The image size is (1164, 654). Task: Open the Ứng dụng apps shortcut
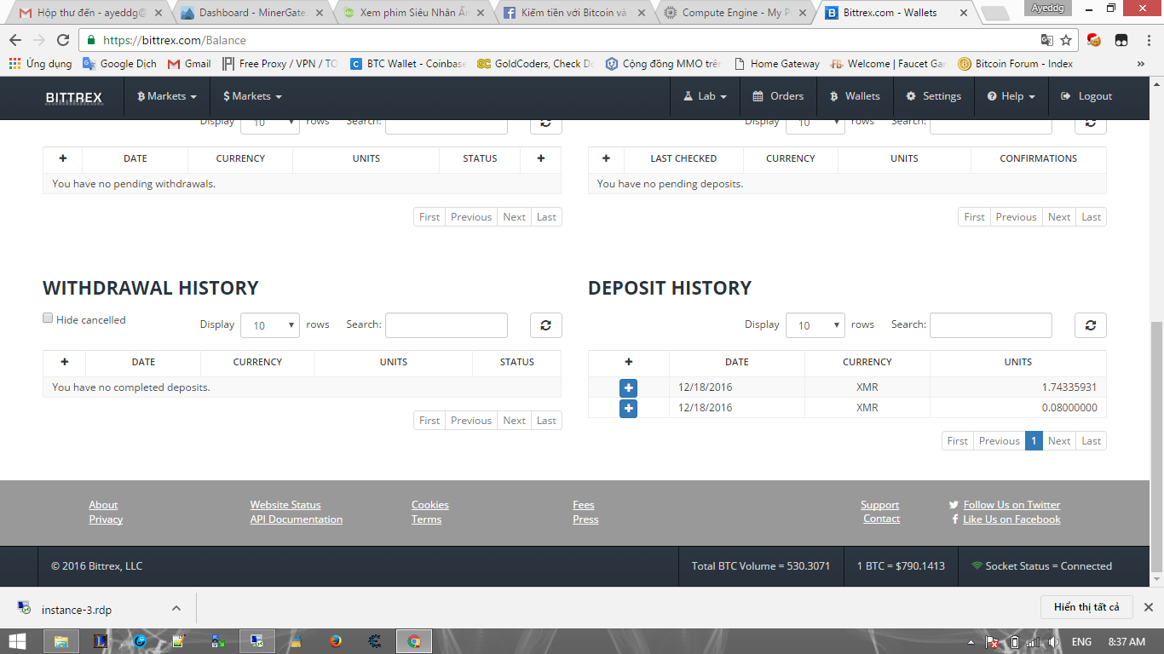tap(40, 64)
